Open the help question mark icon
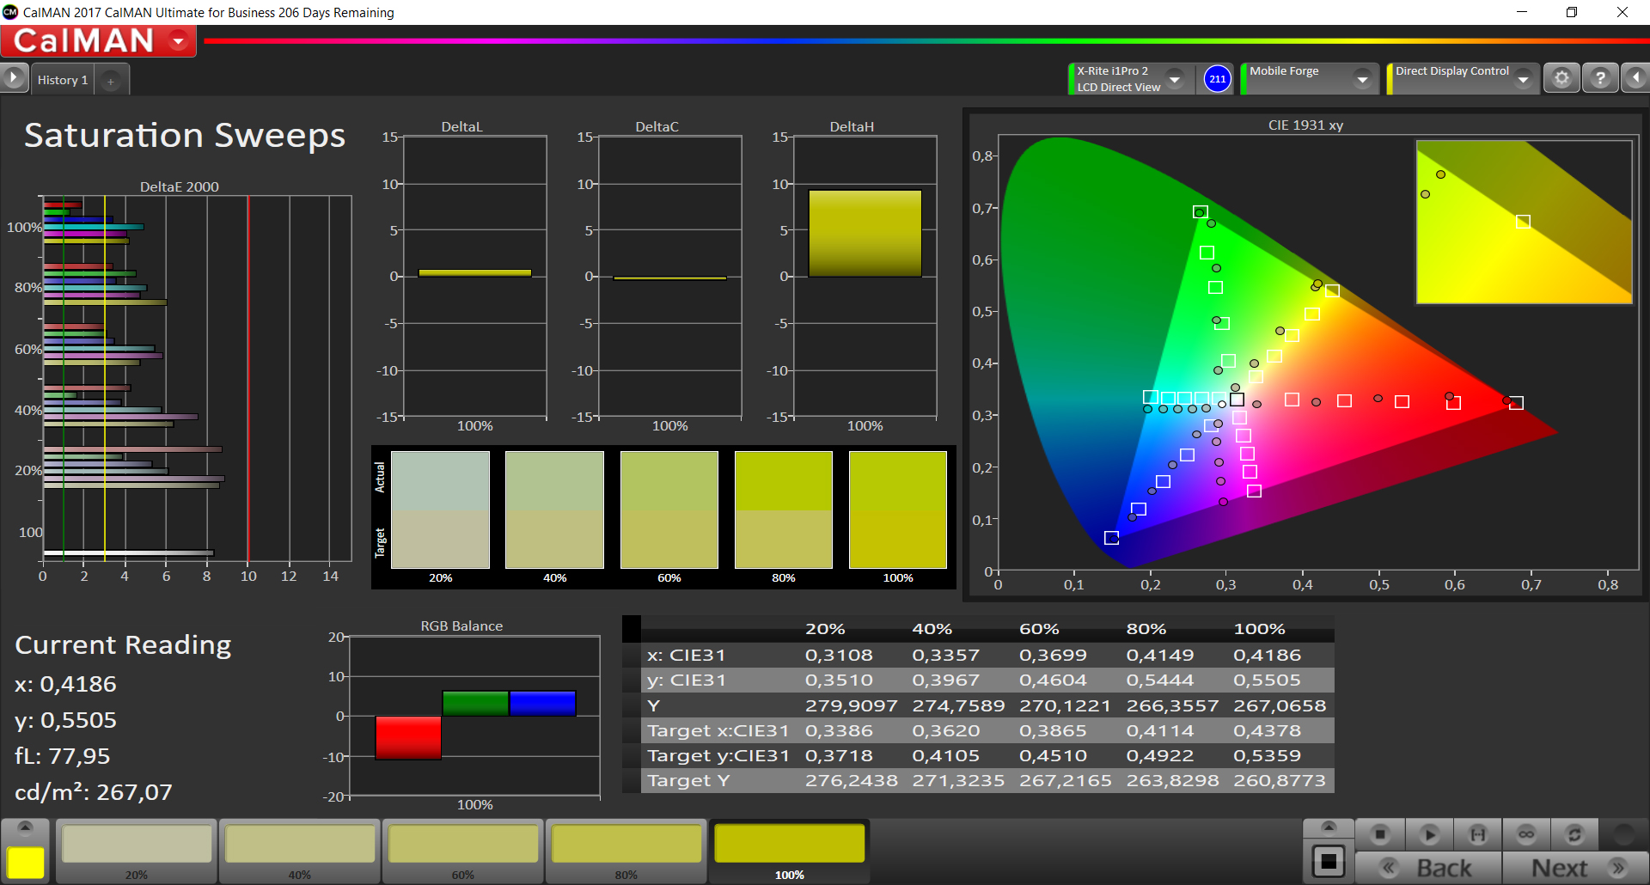 [x=1600, y=79]
